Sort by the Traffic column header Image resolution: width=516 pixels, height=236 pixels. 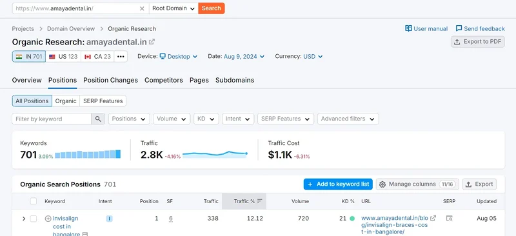pos(211,201)
